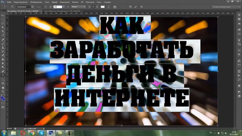This screenshot has height=136, width=242.
Task: Open the Слои menu
Action: coord(47,2)
